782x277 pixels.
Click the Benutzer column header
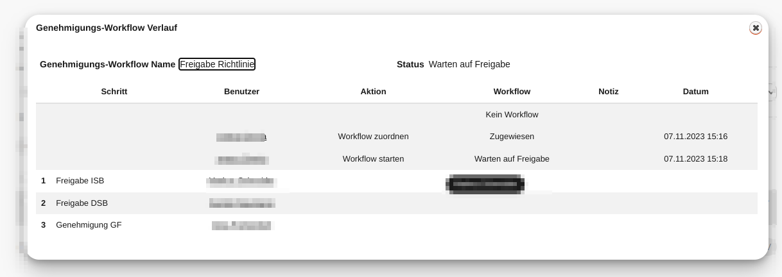[241, 92]
